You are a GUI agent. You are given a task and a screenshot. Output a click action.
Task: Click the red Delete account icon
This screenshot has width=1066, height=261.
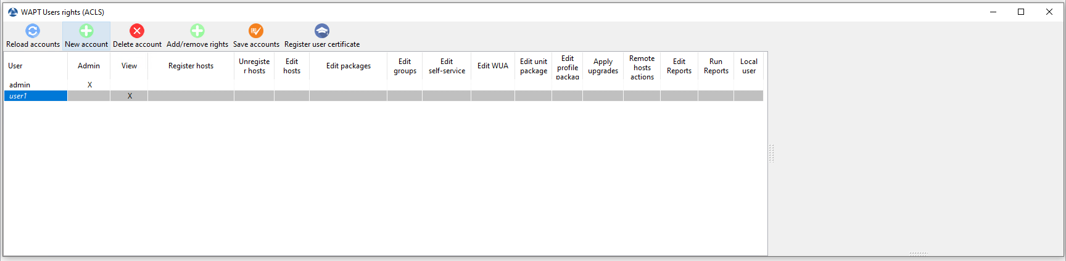137,31
